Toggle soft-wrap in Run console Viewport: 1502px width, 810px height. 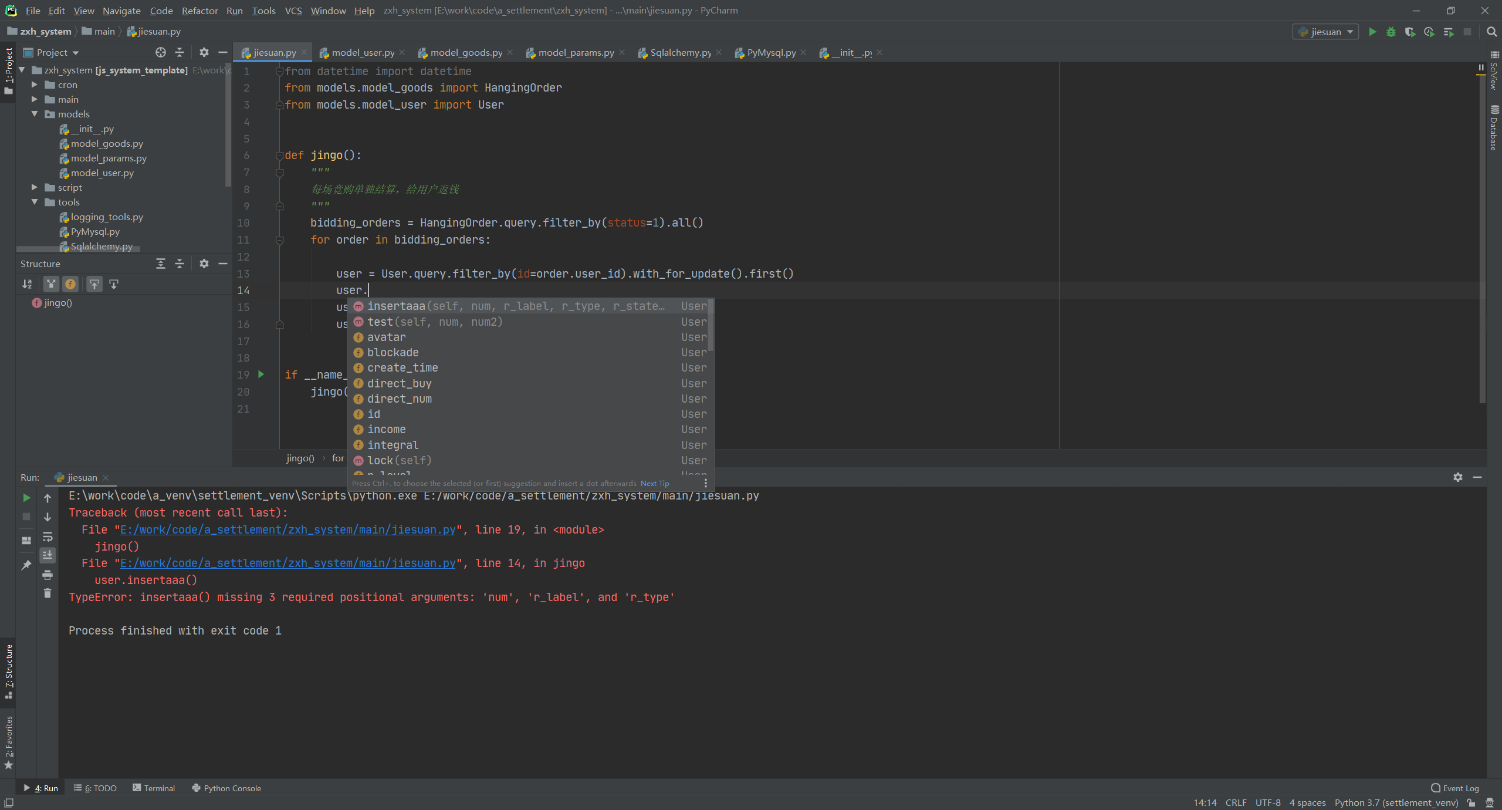(48, 536)
